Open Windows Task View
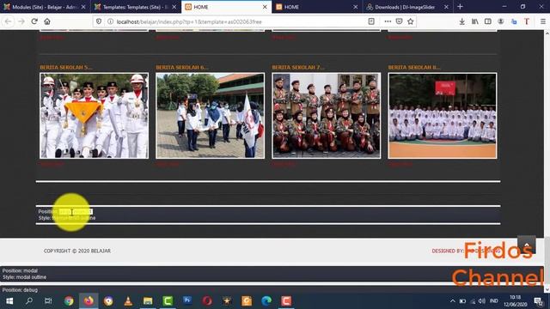The height and width of the screenshot is (309, 550). click(48, 301)
